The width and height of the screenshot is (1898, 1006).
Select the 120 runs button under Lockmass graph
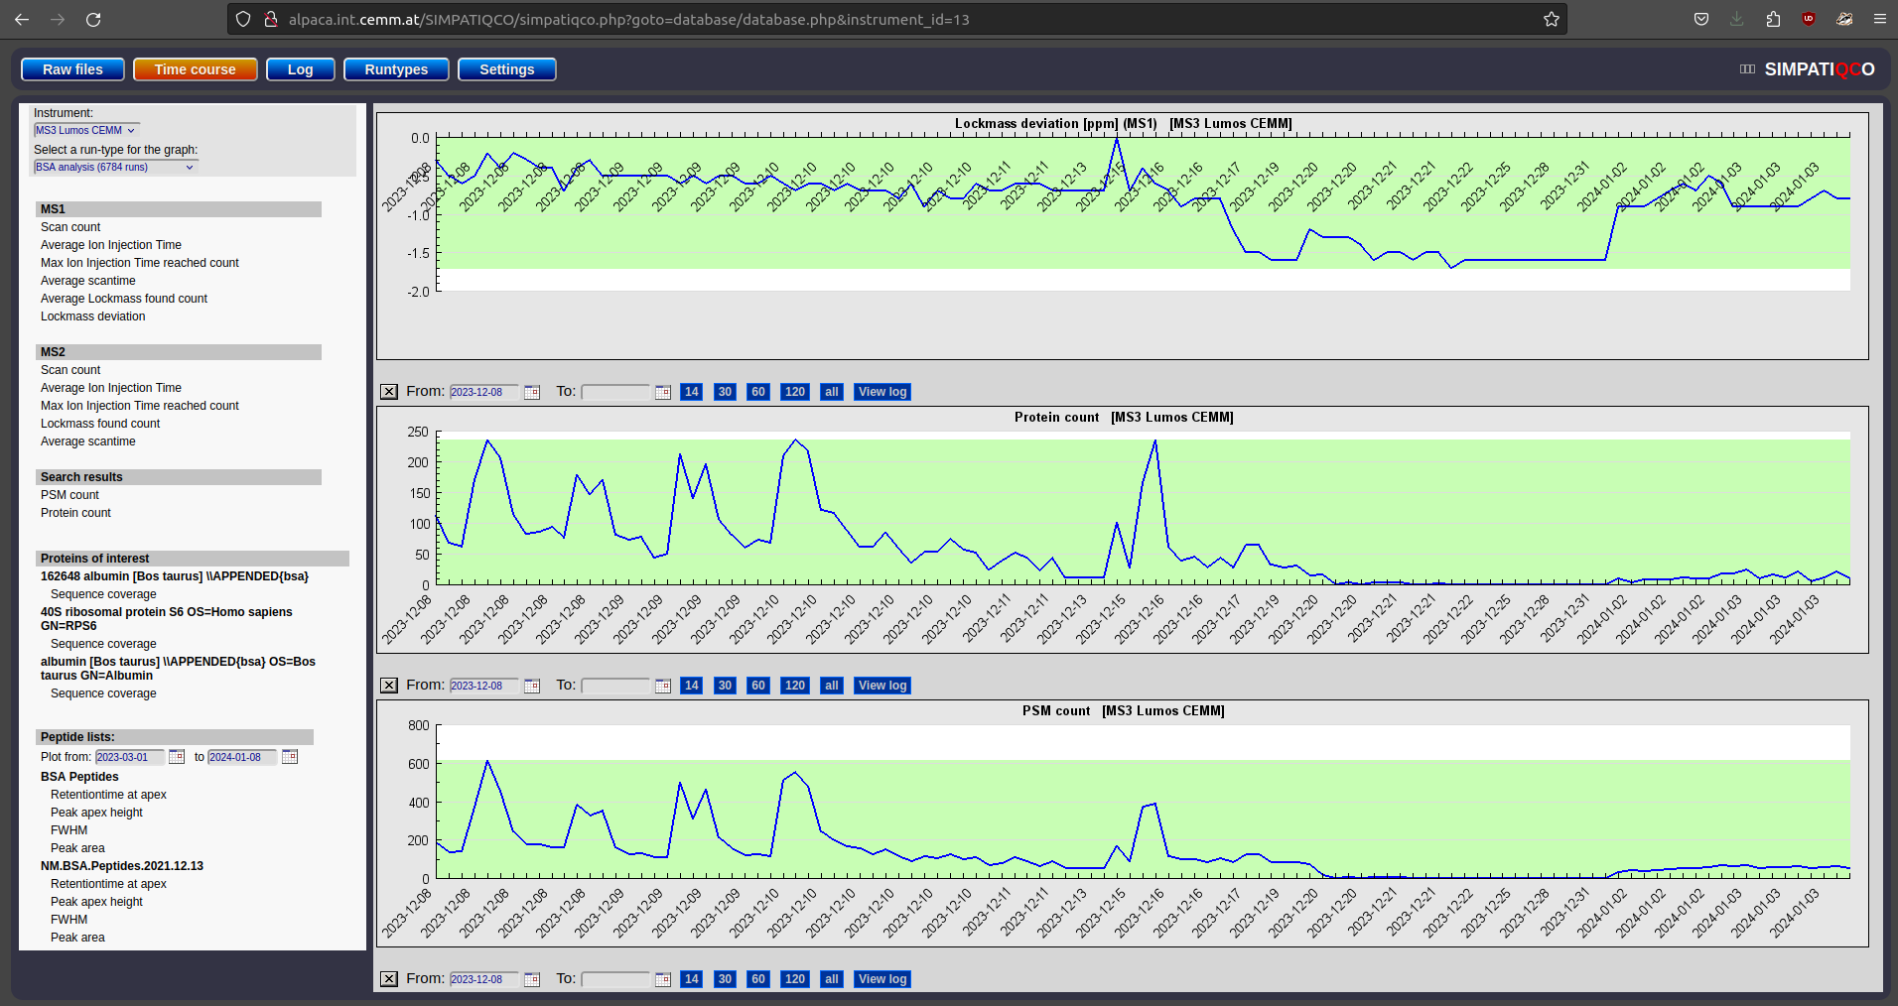pos(795,392)
